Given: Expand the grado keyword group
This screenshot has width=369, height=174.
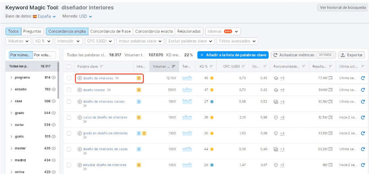Looking at the screenshot, I should point(11,113).
